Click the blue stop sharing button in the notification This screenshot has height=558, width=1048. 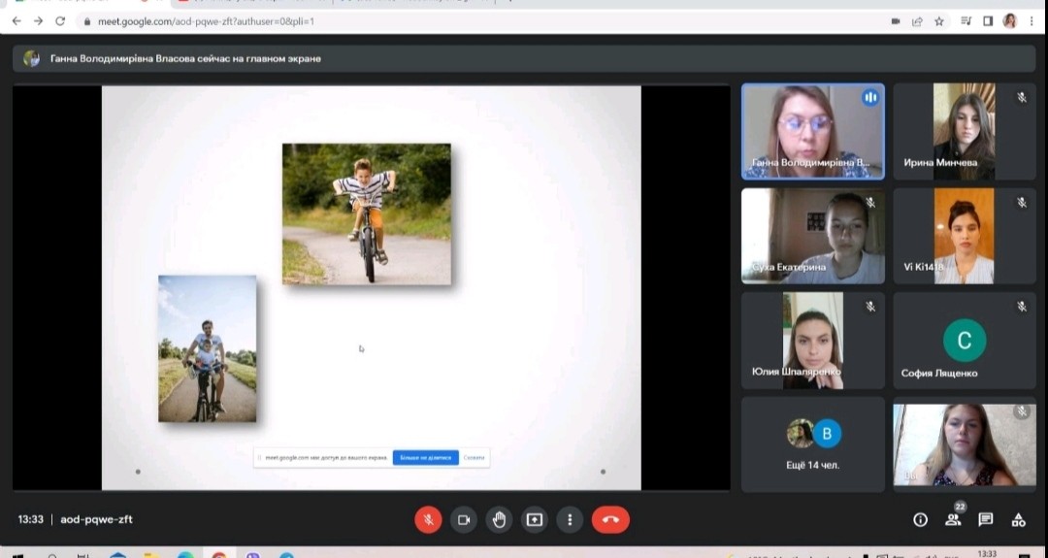click(425, 457)
